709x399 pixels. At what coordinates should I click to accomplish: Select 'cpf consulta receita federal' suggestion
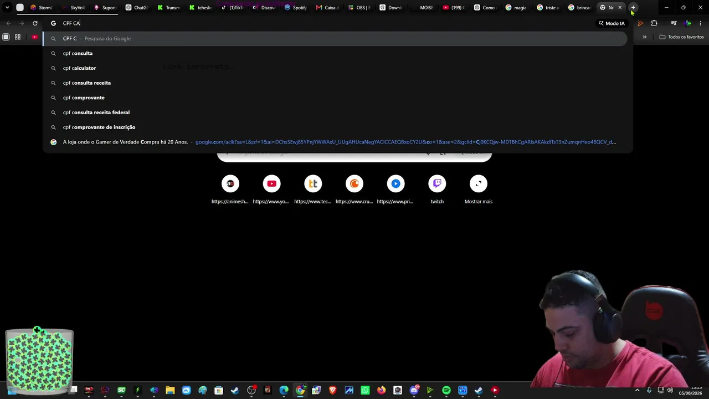point(335,112)
